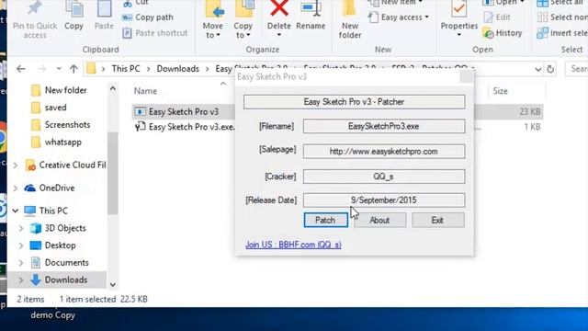Image resolution: width=588 pixels, height=331 pixels.
Task: Select Desktop in the navigation pane
Action: point(60,245)
